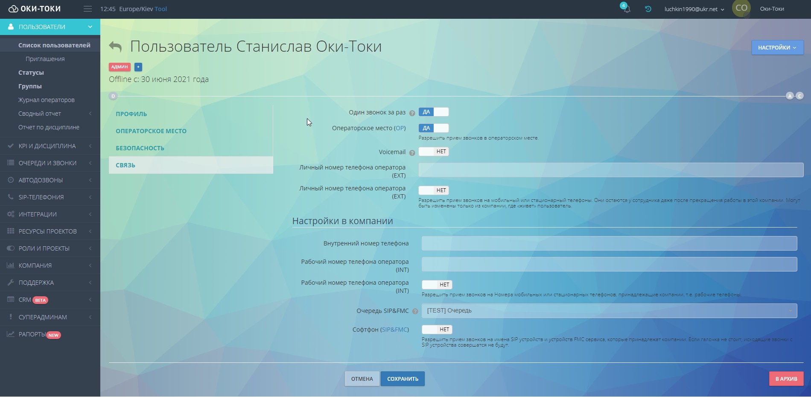Click the D marker on the timeline
811x397 pixels.
coord(113,96)
